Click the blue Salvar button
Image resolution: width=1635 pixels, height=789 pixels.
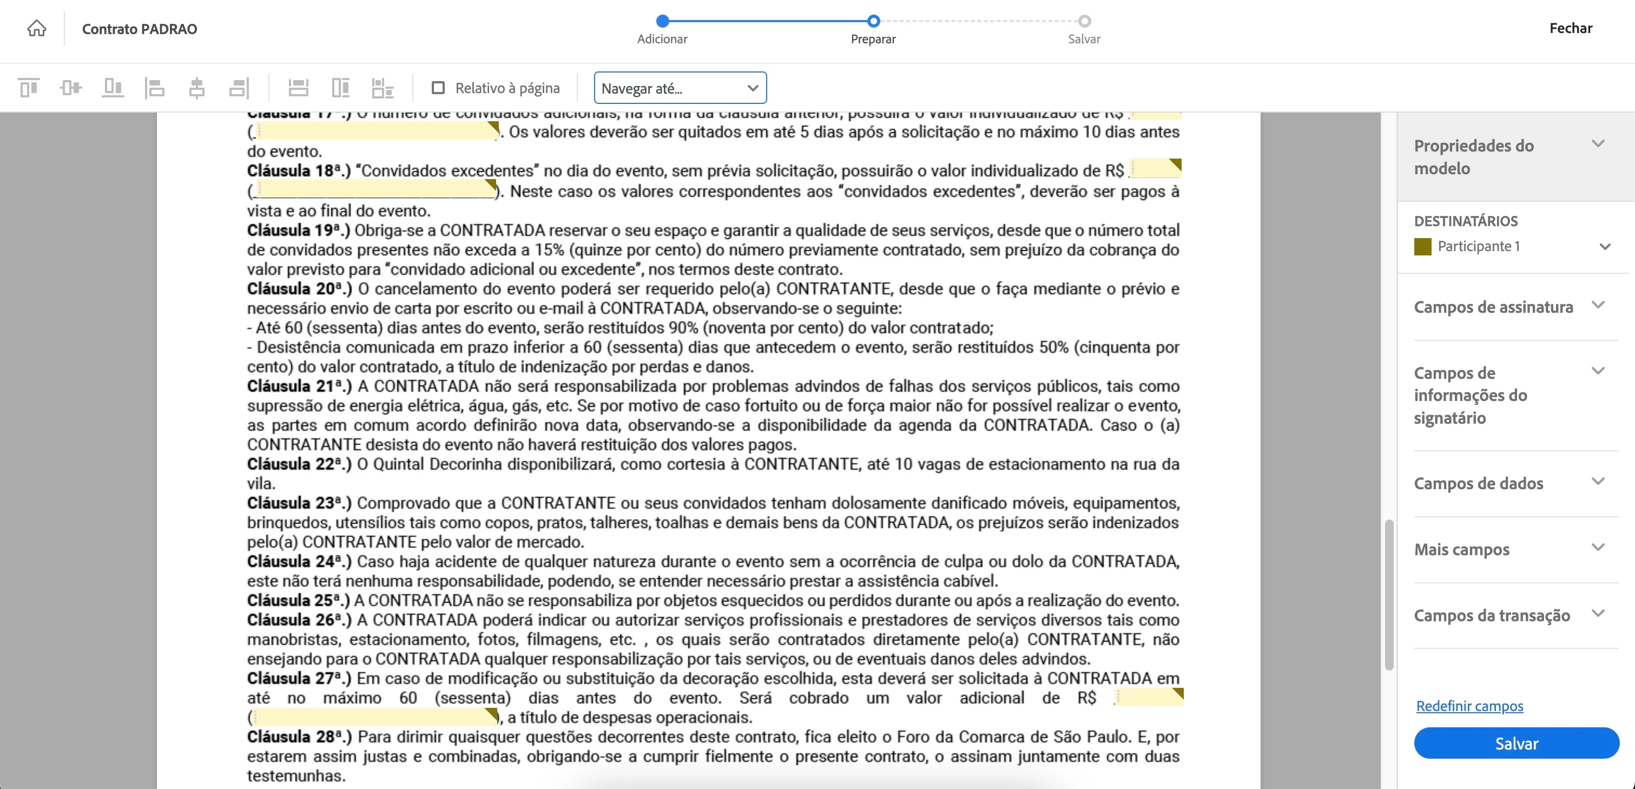click(1515, 744)
